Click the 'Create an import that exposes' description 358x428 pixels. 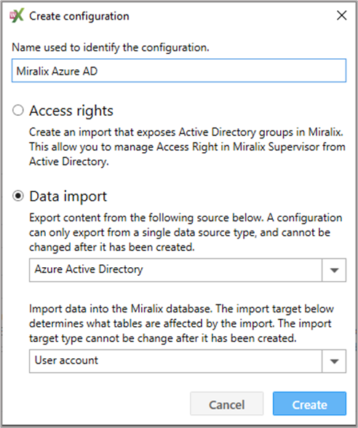coord(187,147)
